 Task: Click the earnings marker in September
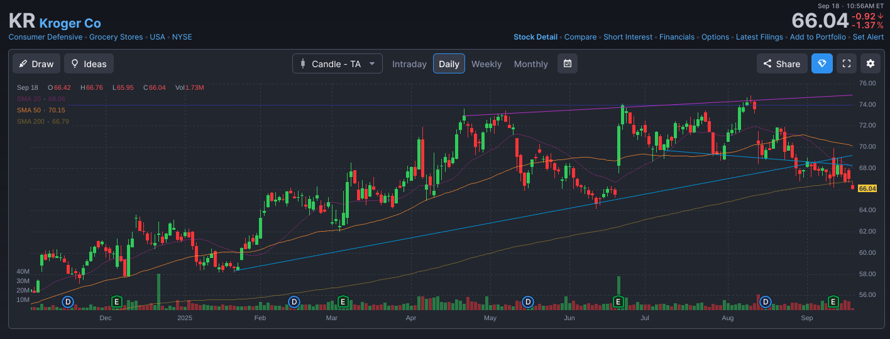pyautogui.click(x=834, y=302)
